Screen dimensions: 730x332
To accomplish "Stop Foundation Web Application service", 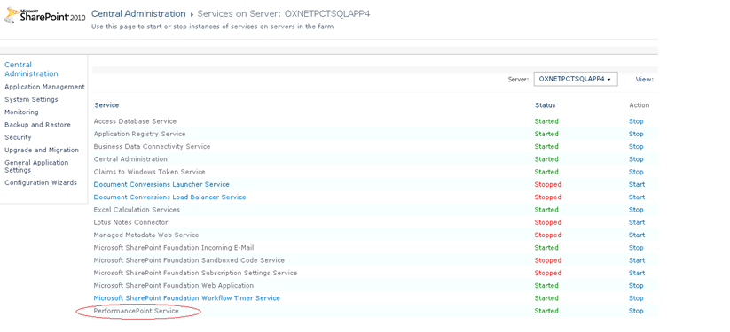I will click(x=636, y=285).
